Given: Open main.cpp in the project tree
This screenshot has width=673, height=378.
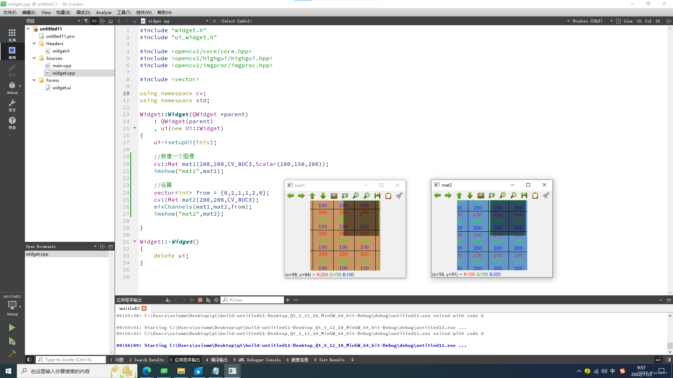Looking at the screenshot, I should 62,65.
